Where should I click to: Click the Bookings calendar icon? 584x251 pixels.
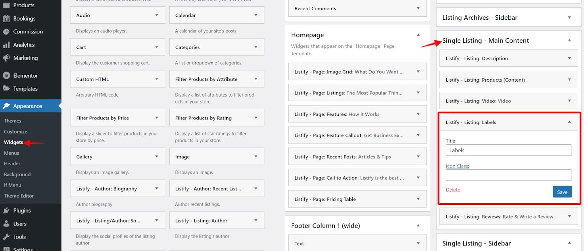pyautogui.click(x=6, y=19)
